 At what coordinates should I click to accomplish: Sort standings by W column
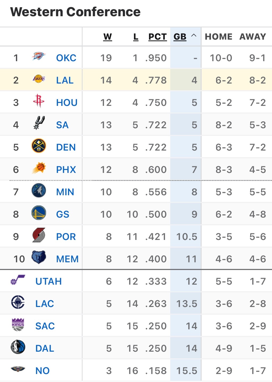click(x=107, y=37)
